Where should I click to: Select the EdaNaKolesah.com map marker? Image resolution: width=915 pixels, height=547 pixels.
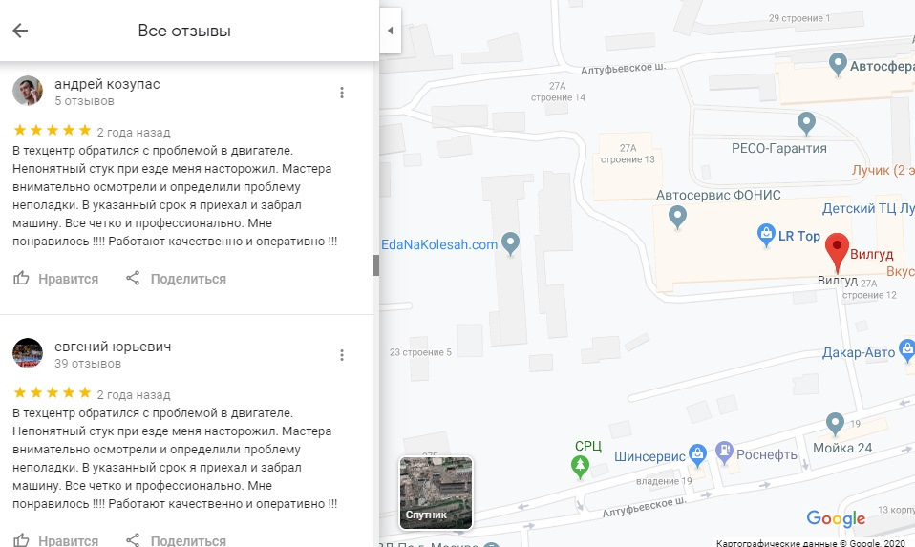(511, 243)
